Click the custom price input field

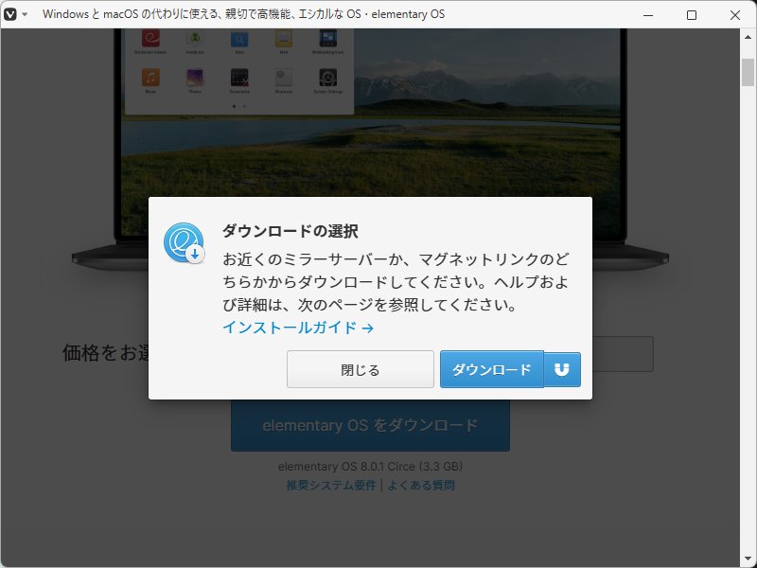click(x=623, y=354)
